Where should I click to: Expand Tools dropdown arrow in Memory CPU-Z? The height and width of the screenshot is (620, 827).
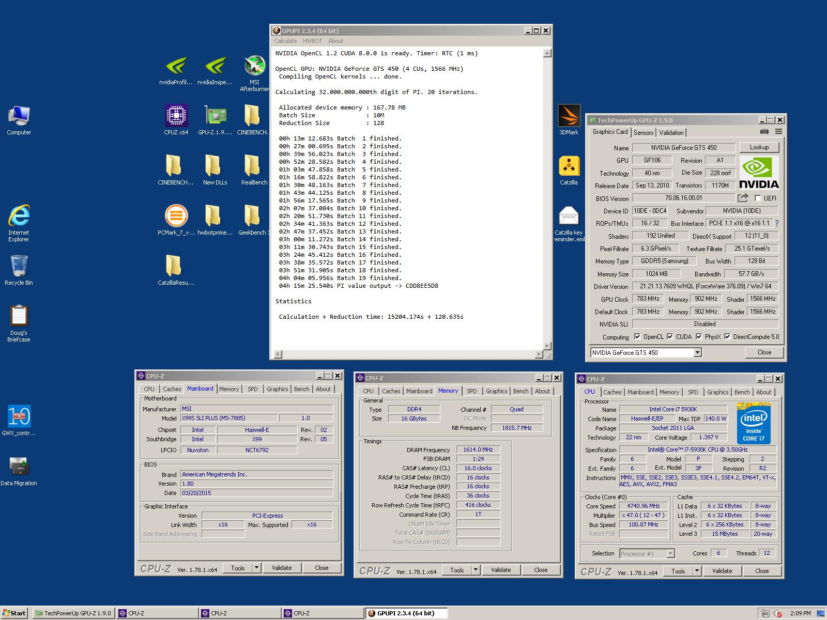(476, 570)
